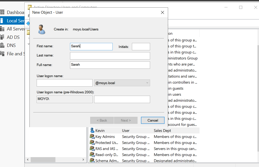Click the tree pane's right scroll arrow

point(83,160)
